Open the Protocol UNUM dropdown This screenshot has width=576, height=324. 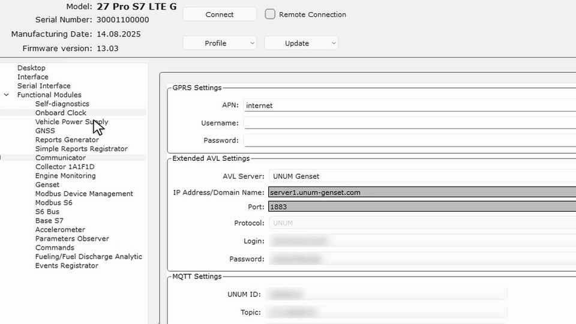tap(422, 223)
